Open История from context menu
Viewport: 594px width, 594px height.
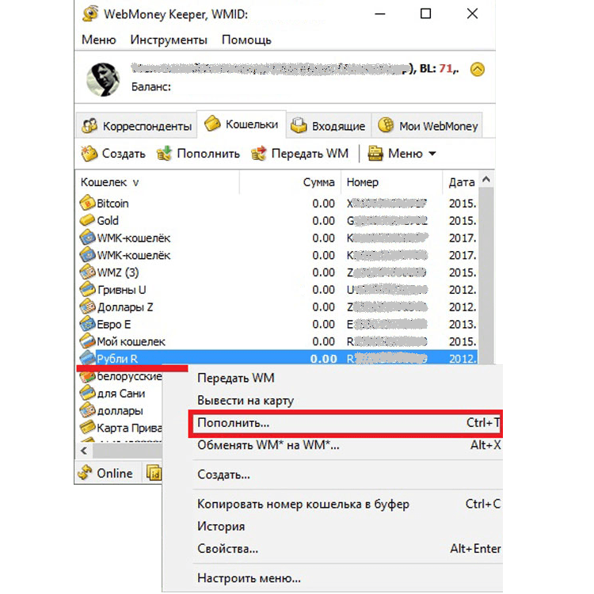coord(221,526)
